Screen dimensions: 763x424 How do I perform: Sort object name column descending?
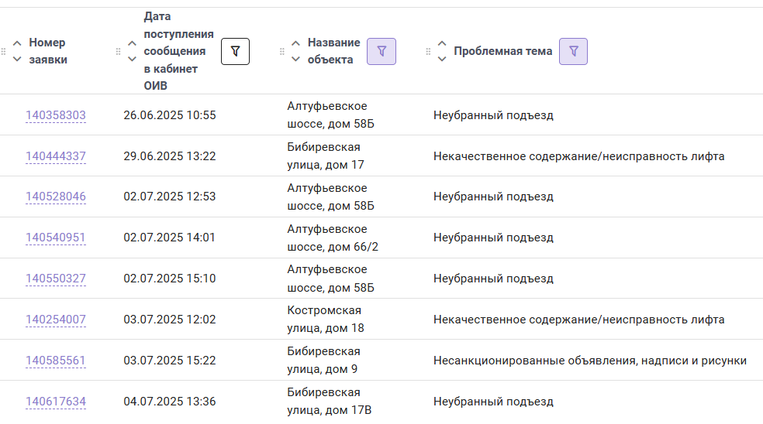click(x=295, y=60)
